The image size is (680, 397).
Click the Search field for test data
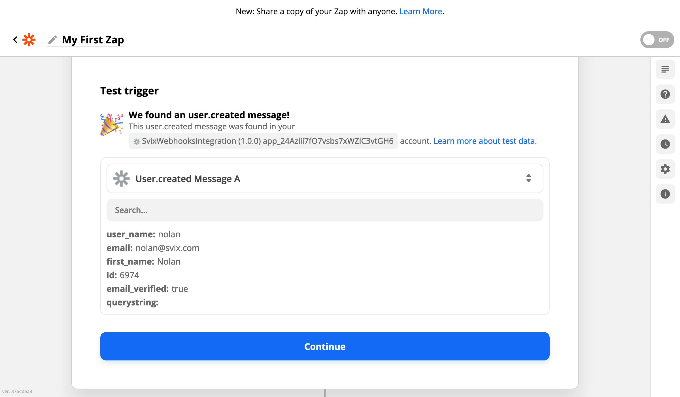(x=325, y=210)
